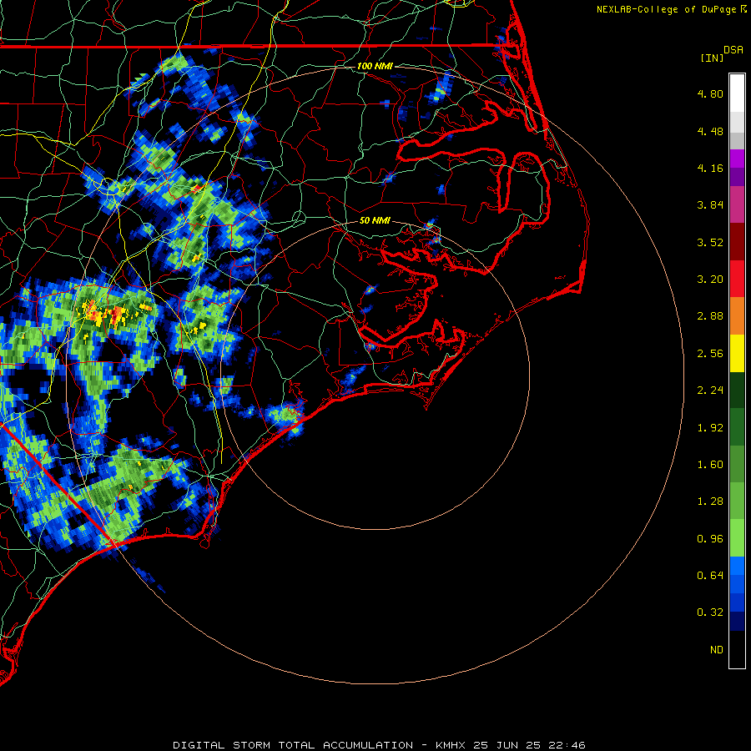
Task: Pick the light green legend swatch beside 0.96
Action: 737,538
